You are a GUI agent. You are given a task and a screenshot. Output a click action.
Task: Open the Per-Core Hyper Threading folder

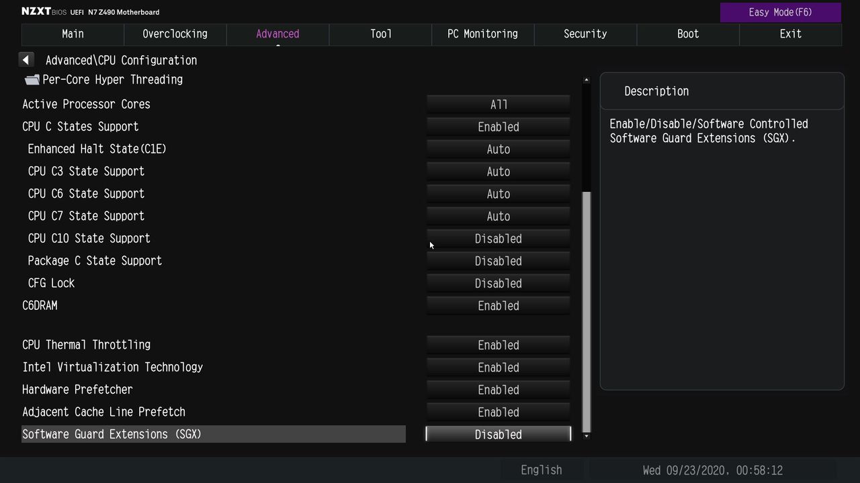pyautogui.click(x=103, y=80)
